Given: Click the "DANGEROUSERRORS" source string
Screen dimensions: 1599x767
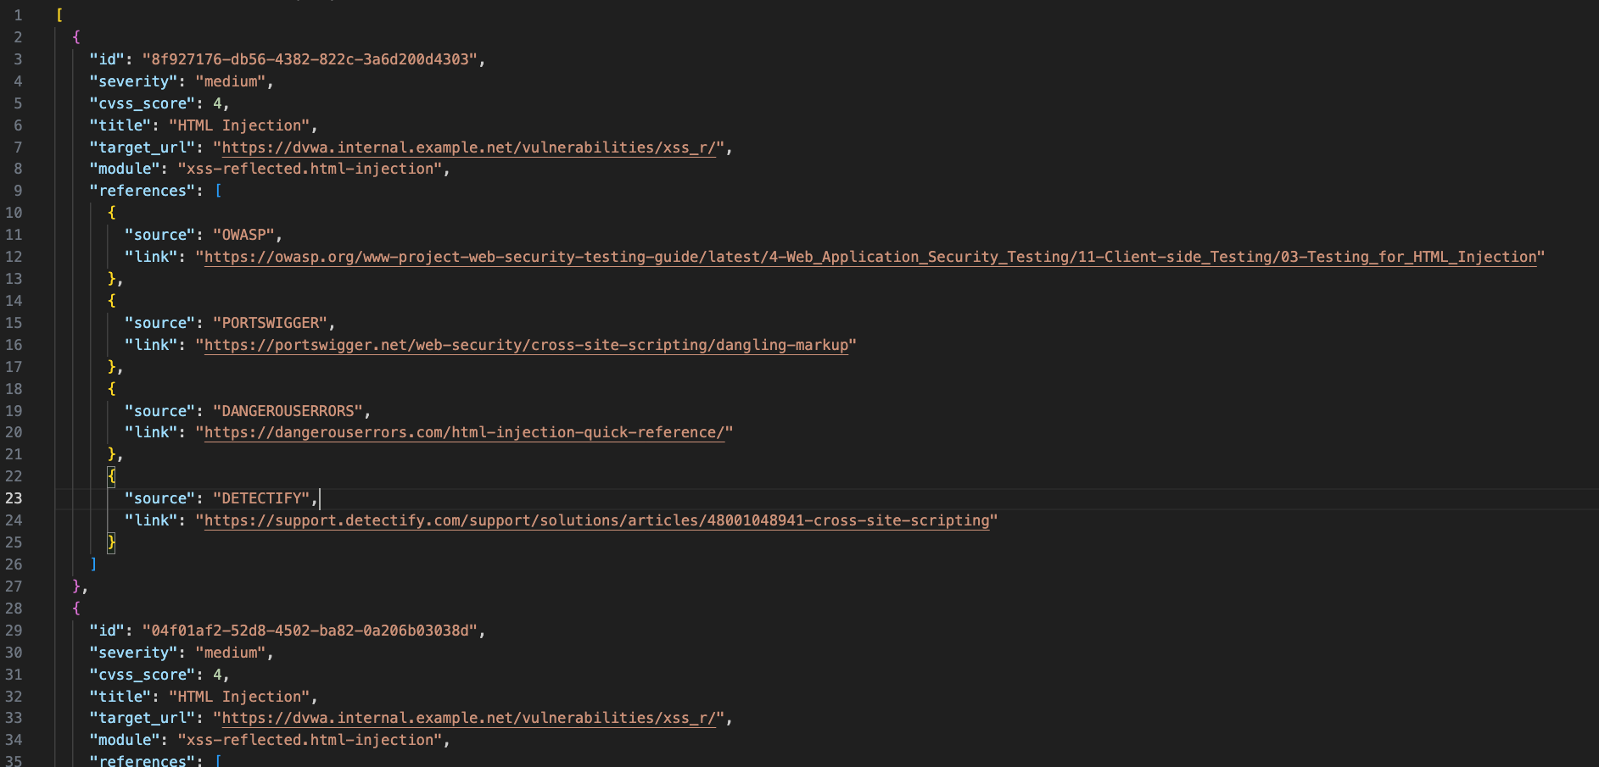Looking at the screenshot, I should click(288, 411).
